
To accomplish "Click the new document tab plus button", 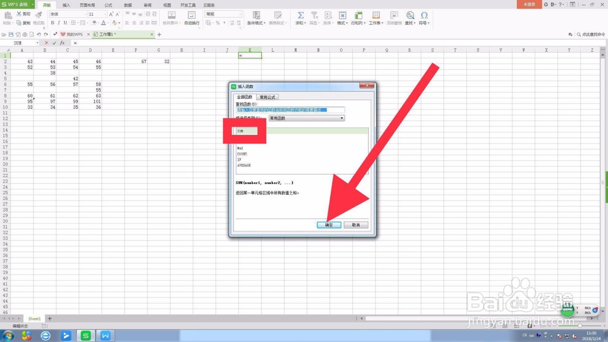I will [x=159, y=35].
